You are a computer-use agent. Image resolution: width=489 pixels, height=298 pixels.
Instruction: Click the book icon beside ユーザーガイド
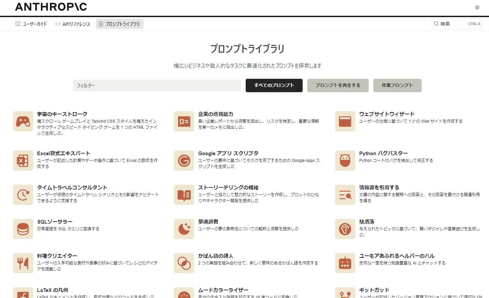click(x=18, y=24)
